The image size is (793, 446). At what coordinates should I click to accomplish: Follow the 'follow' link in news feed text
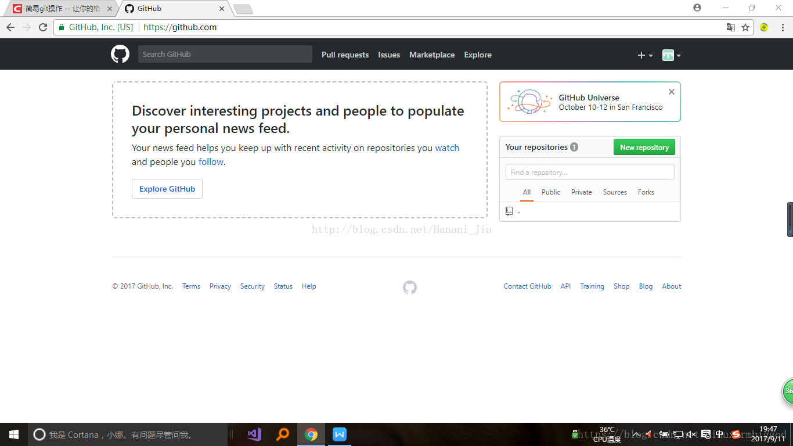pos(211,161)
